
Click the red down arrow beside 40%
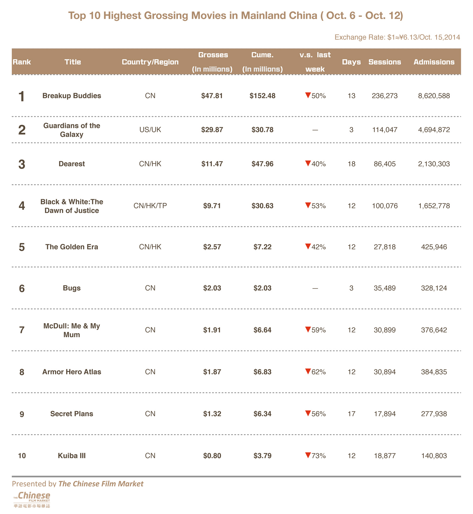coord(308,163)
